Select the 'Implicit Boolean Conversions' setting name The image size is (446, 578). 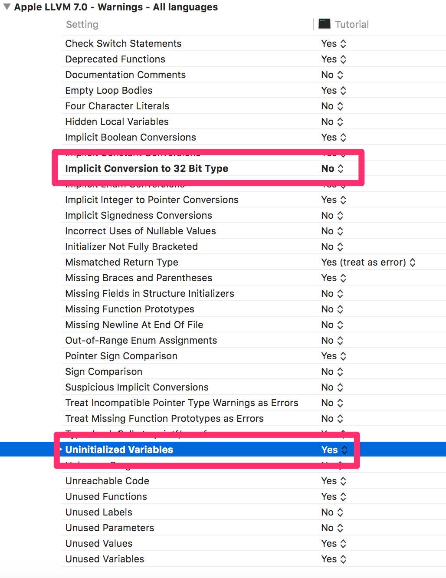pos(131,137)
